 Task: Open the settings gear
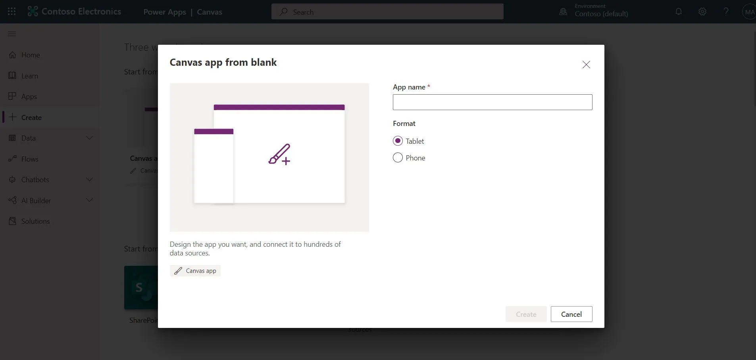[702, 11]
